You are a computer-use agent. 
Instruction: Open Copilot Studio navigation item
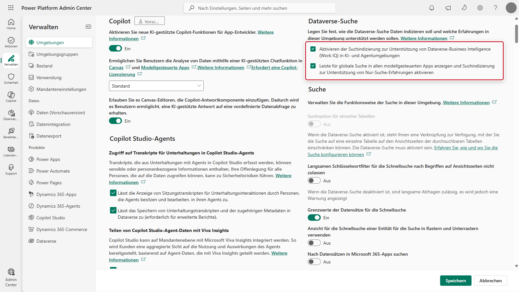59,217
